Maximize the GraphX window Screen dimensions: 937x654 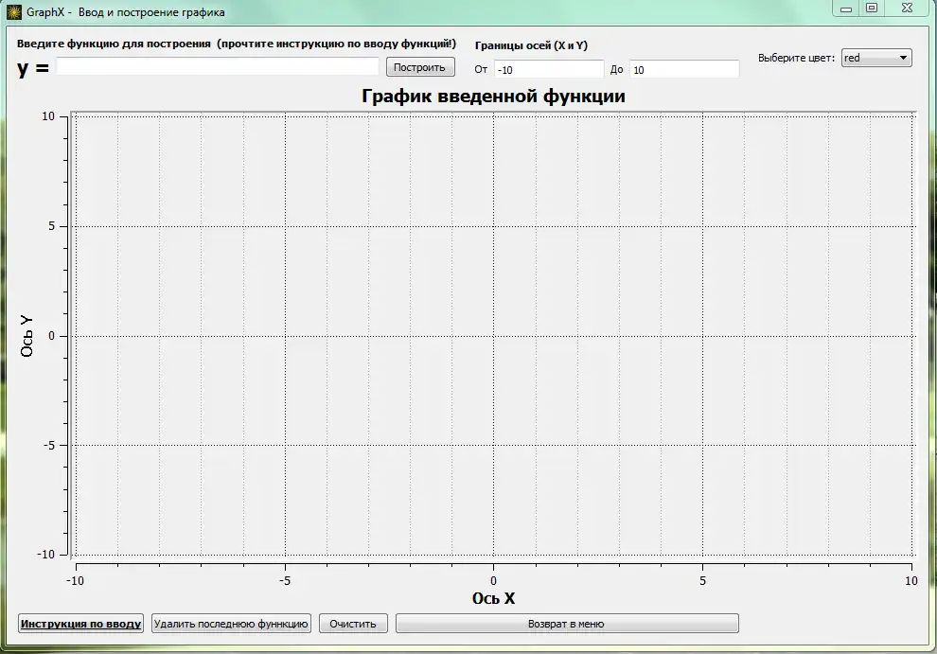pos(872,9)
